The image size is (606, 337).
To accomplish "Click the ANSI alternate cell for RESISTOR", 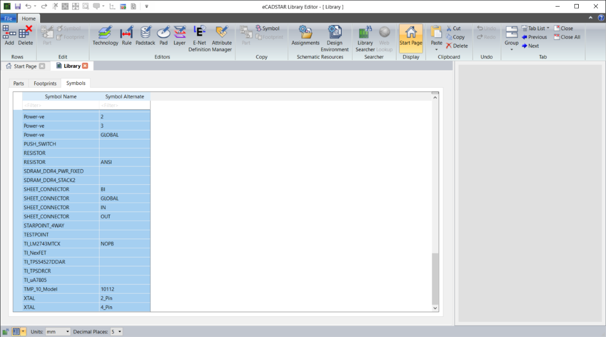I will coord(125,162).
